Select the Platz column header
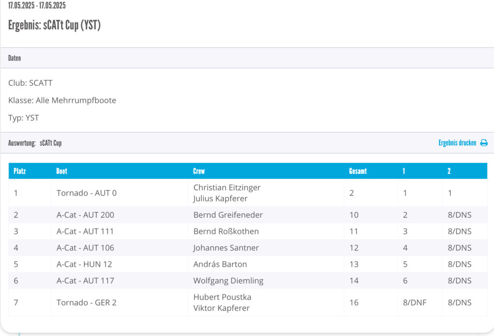494x336 pixels. click(19, 171)
